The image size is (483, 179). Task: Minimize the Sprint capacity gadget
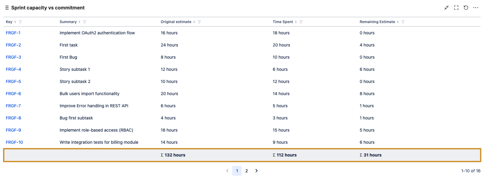[446, 8]
